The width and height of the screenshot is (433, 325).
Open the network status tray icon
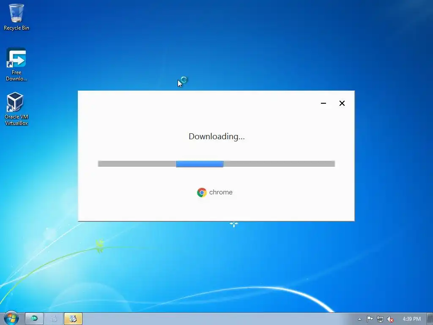point(380,319)
